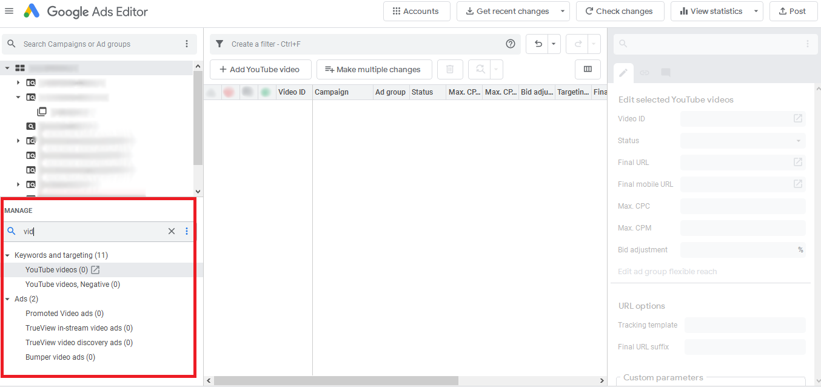
Task: Click Make multiple changes button
Action: tap(374, 70)
